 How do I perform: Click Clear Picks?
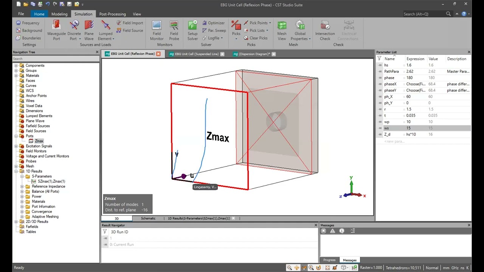(255, 38)
